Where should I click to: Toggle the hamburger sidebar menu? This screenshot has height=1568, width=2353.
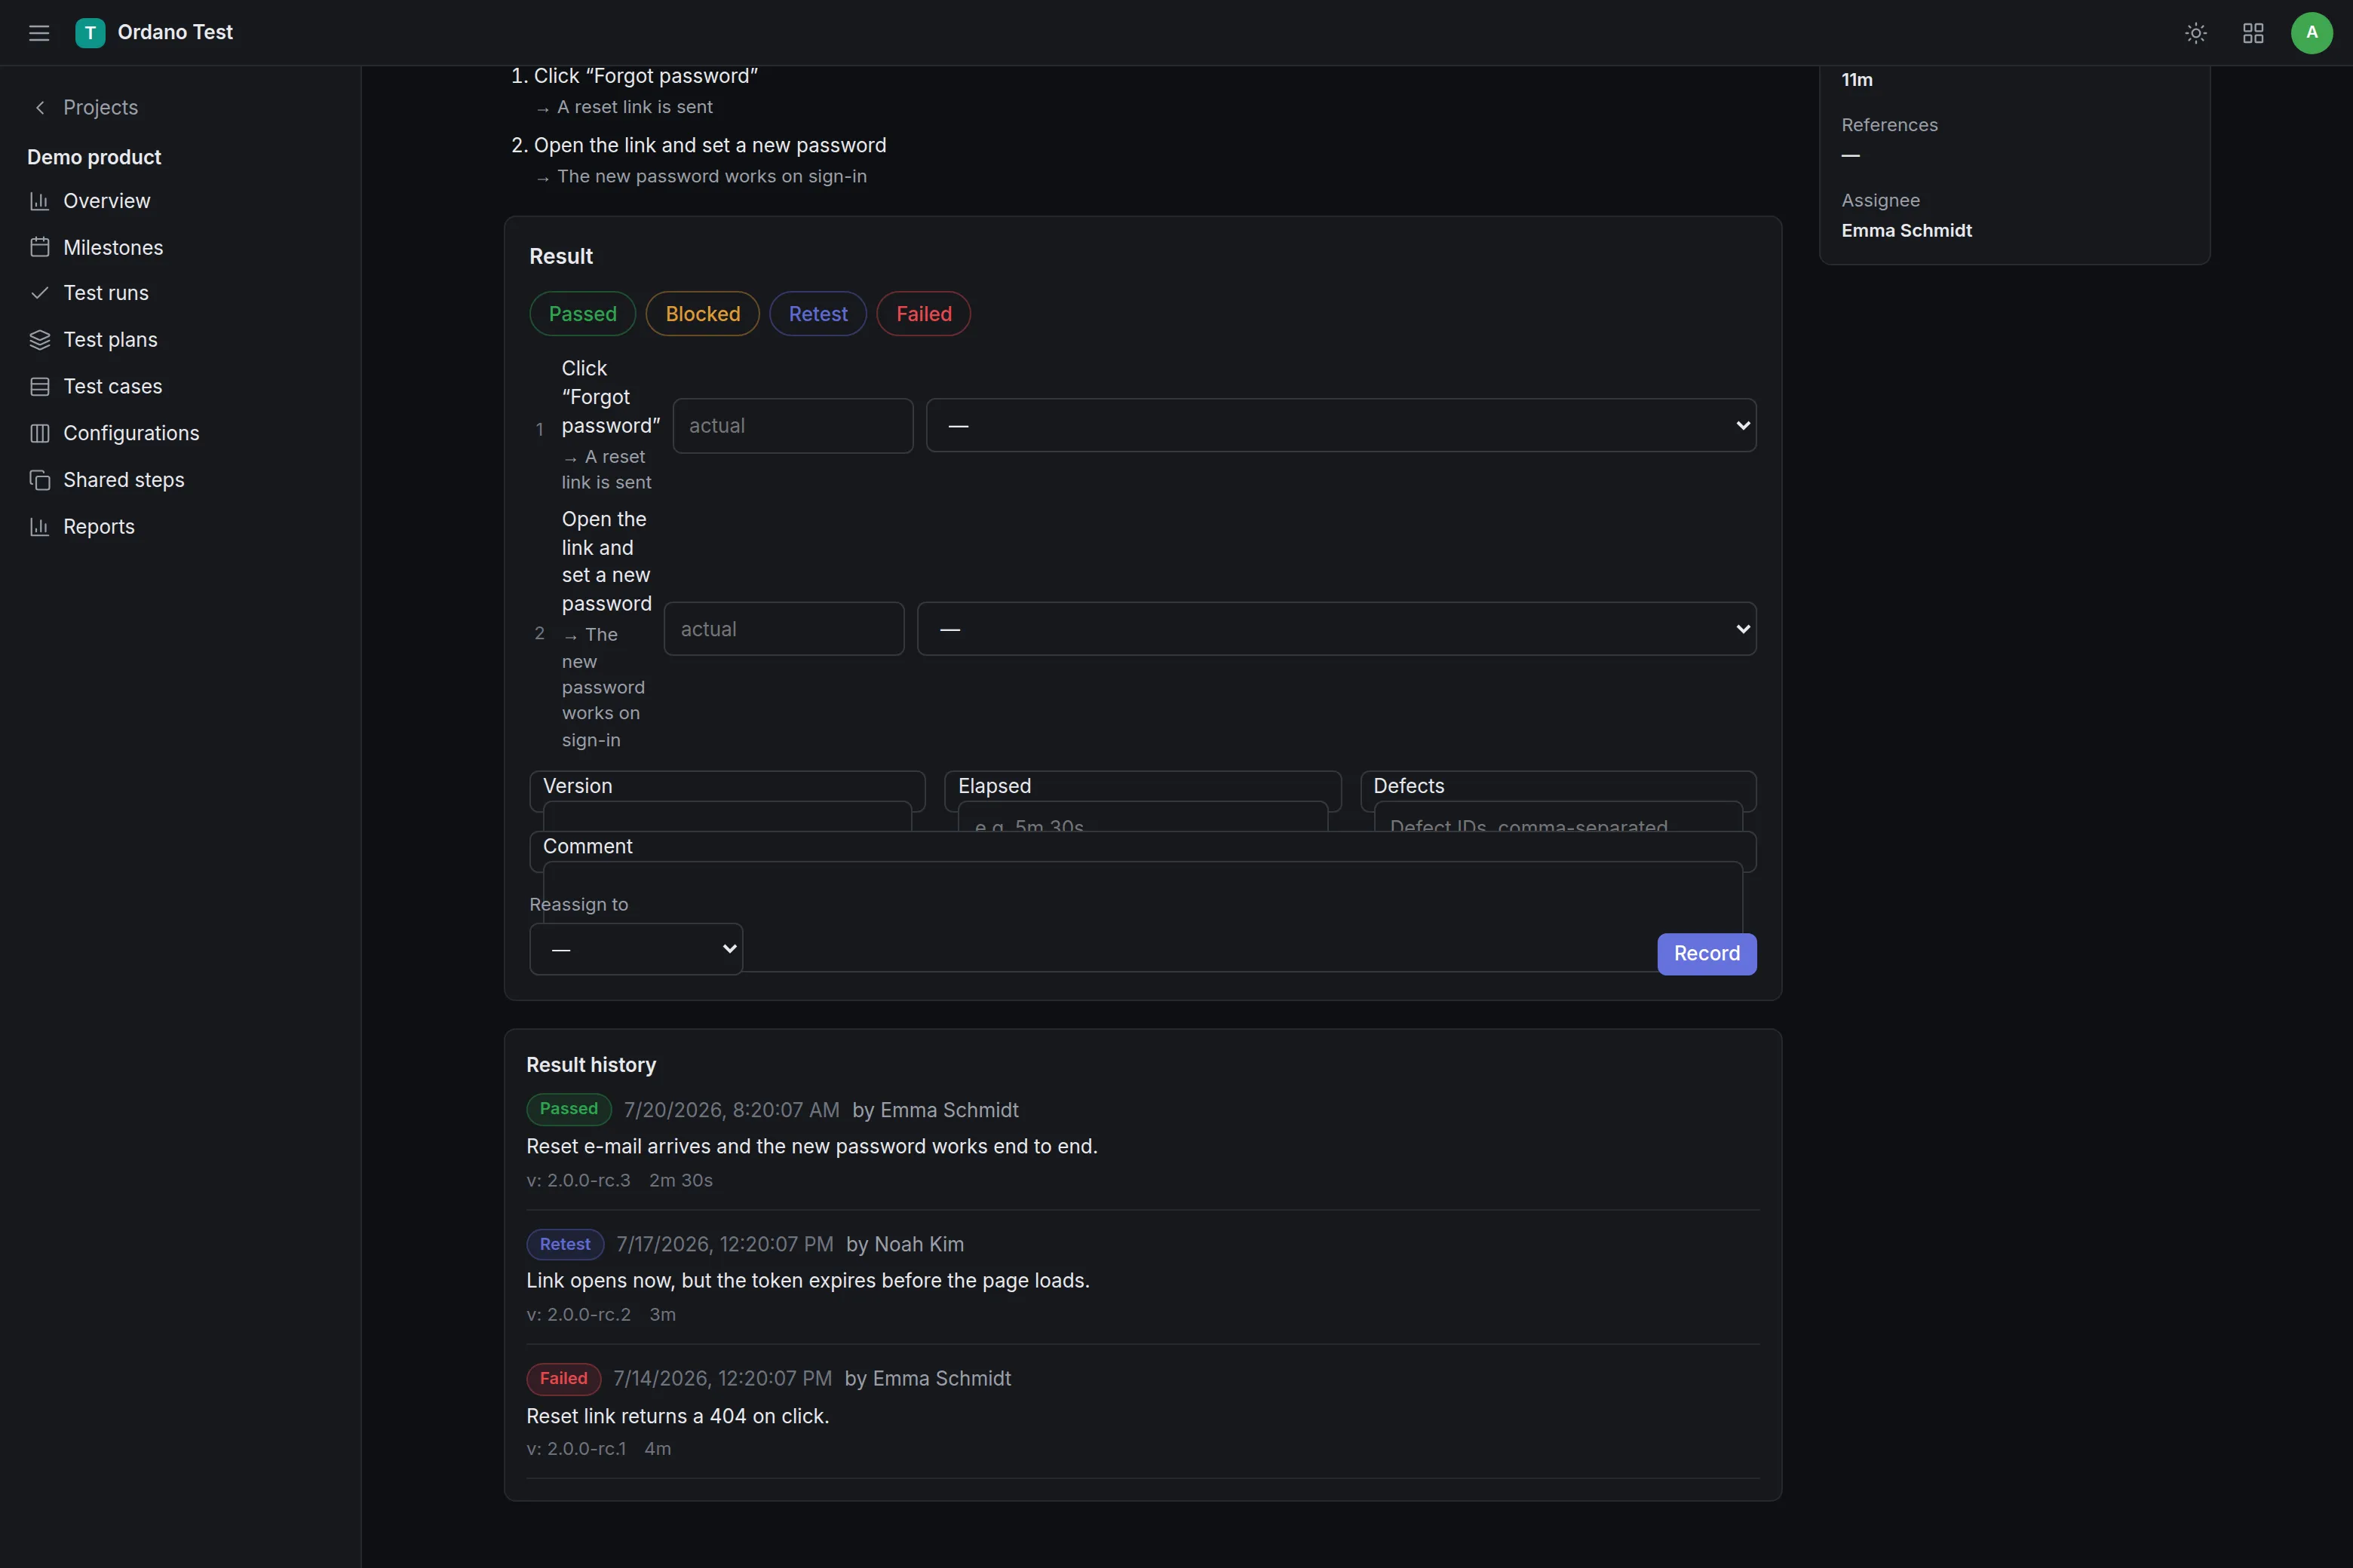click(39, 33)
